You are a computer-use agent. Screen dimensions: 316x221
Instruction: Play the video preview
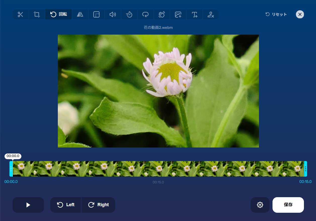(x=28, y=205)
